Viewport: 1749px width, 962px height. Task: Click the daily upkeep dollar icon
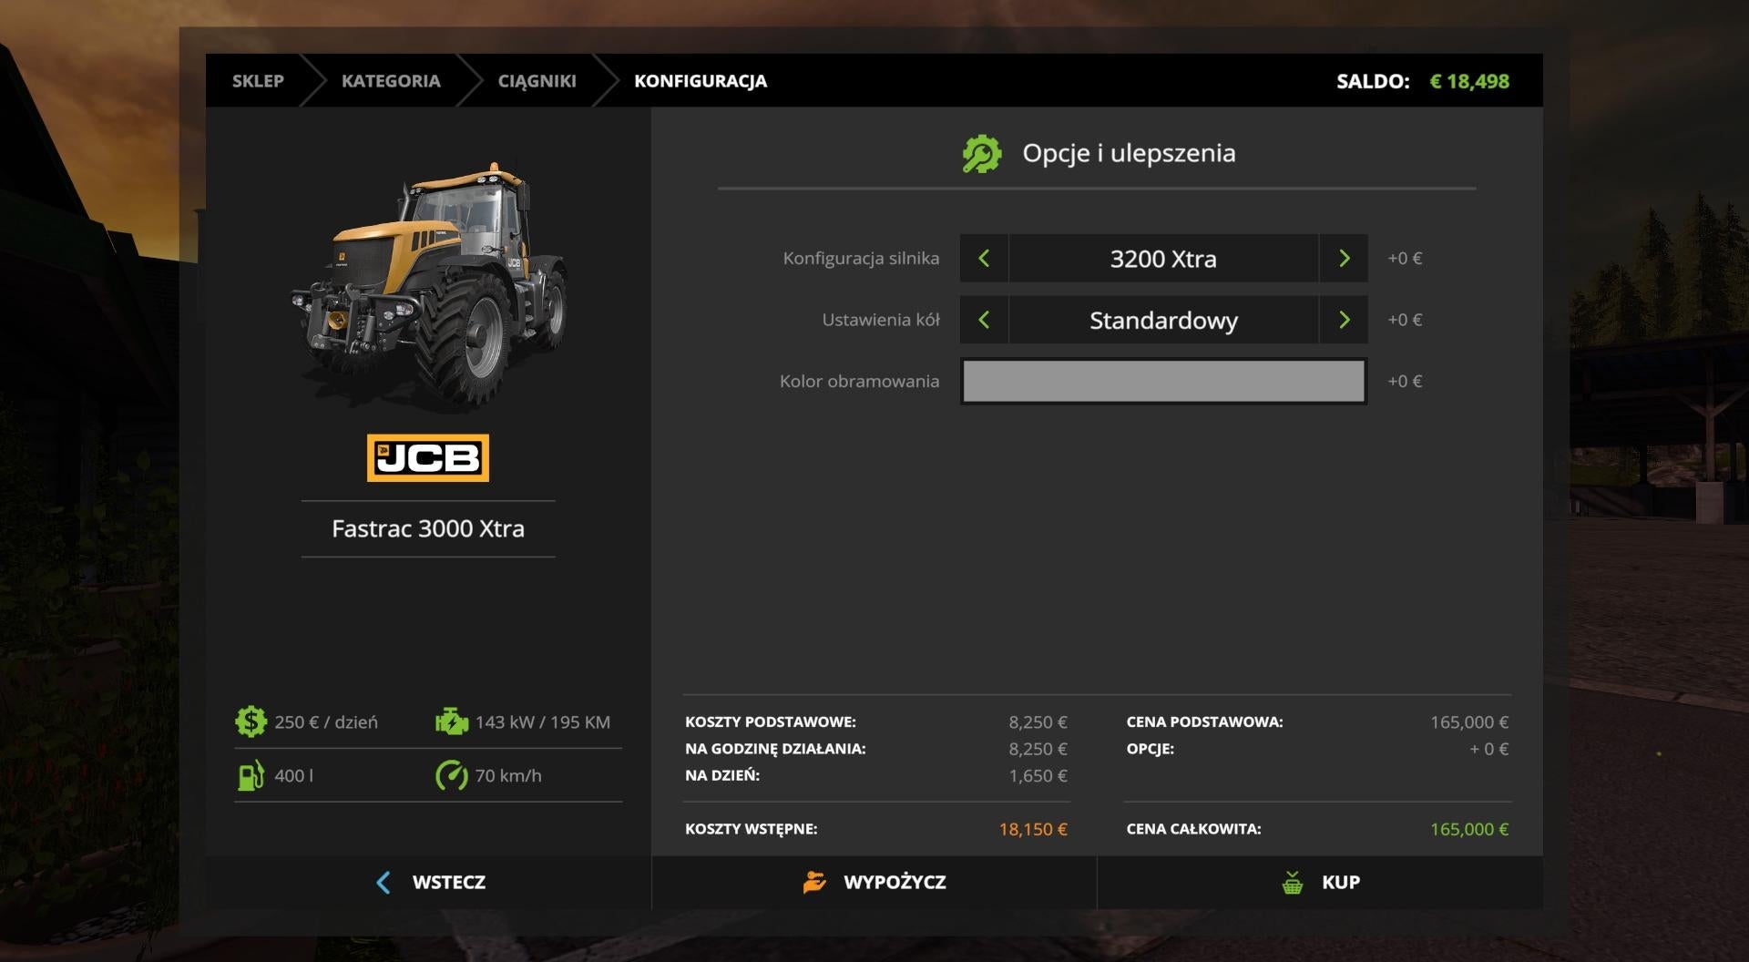click(x=251, y=721)
